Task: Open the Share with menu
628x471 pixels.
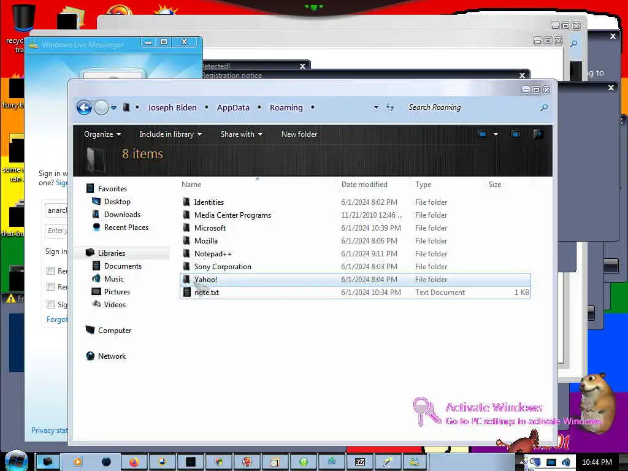Action: [241, 134]
